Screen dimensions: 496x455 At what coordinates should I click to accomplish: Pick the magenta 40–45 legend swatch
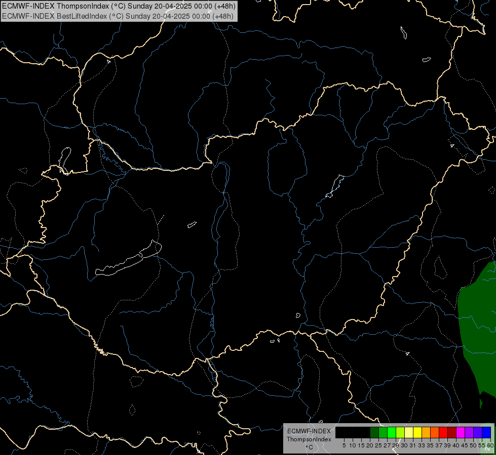(x=461, y=432)
